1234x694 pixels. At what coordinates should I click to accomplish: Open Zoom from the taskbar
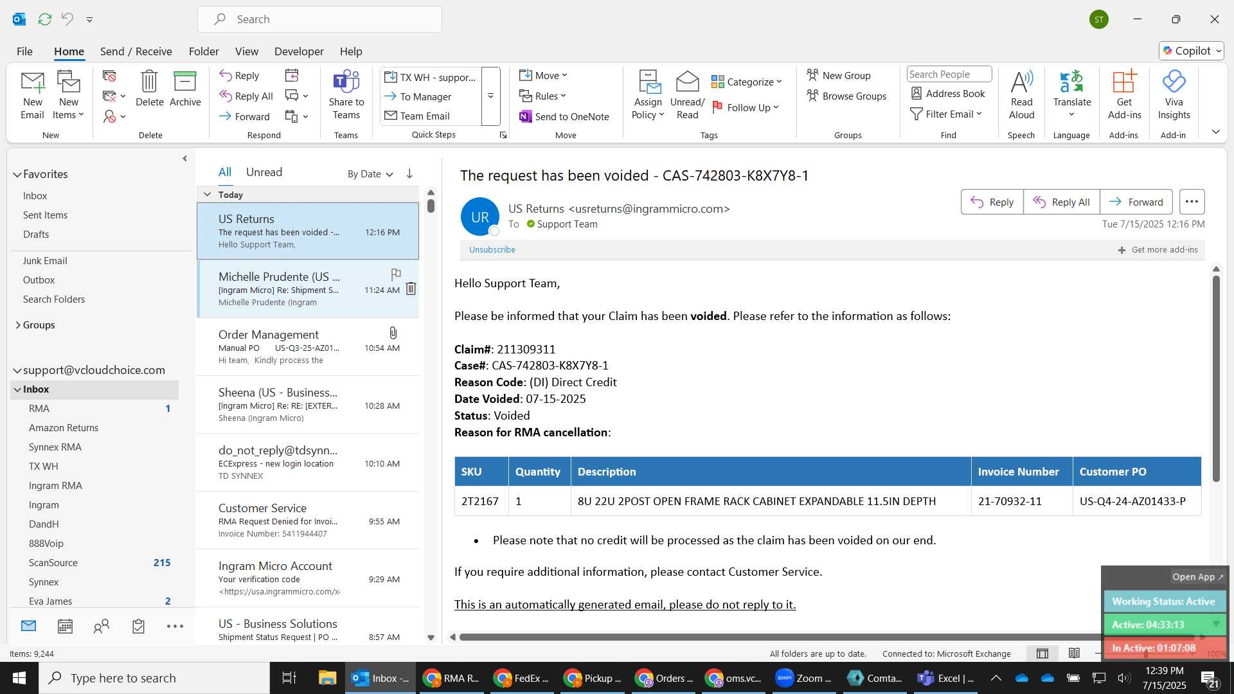coord(803,678)
